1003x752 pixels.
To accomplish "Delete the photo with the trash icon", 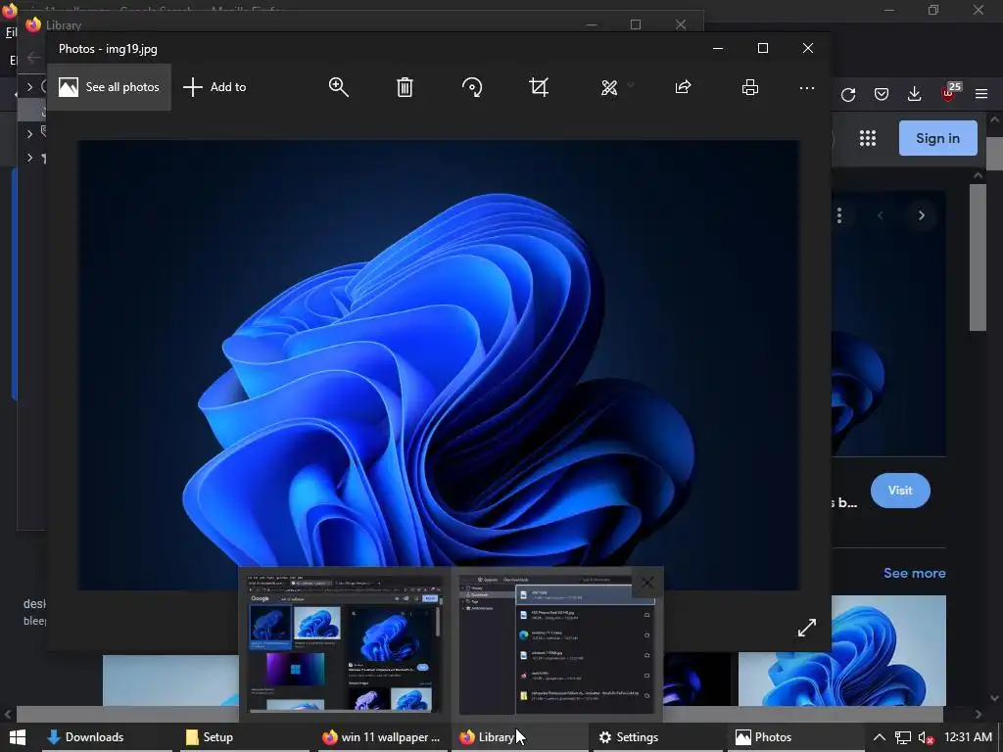I will coord(405,87).
